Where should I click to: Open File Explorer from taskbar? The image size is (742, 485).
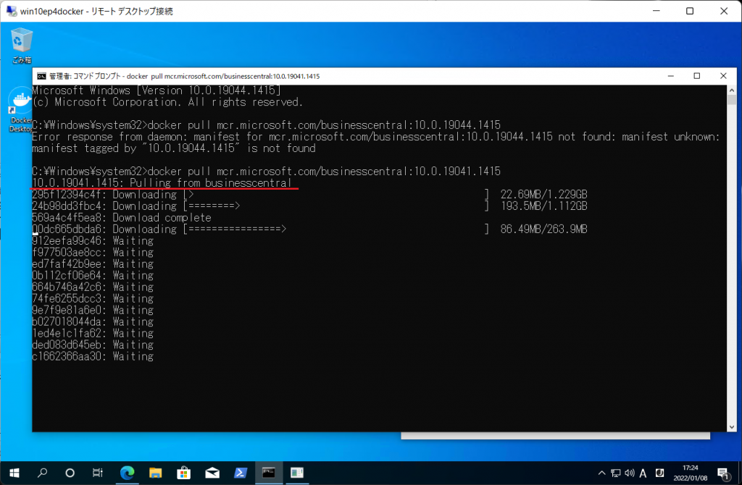point(155,473)
